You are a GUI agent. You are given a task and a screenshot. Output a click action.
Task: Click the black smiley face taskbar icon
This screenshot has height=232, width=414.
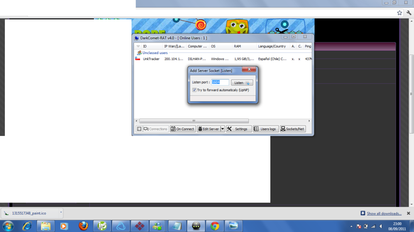coord(196,226)
